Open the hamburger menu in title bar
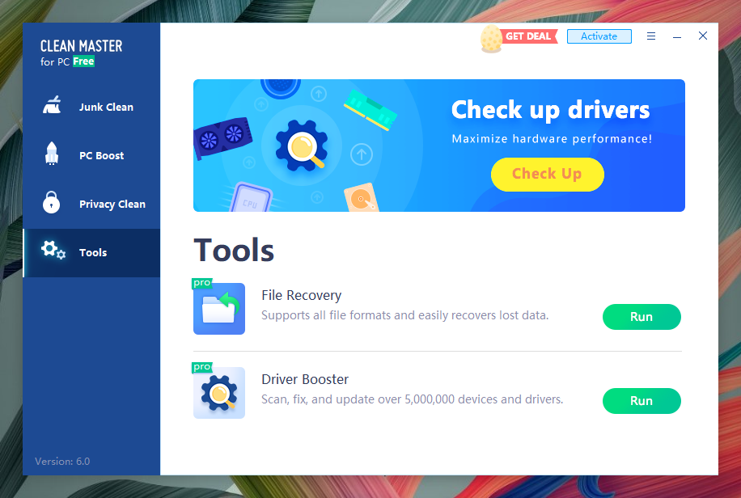 pyautogui.click(x=651, y=36)
